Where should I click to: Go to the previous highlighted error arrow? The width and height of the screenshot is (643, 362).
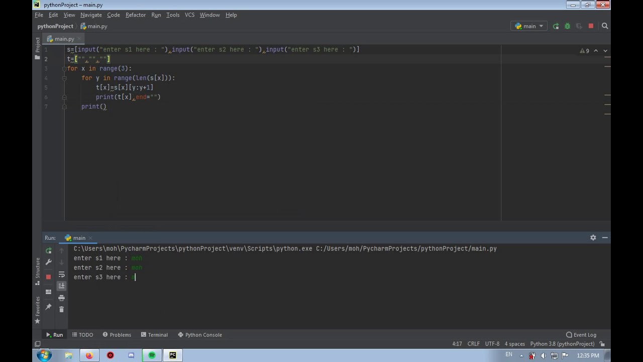coord(596,51)
